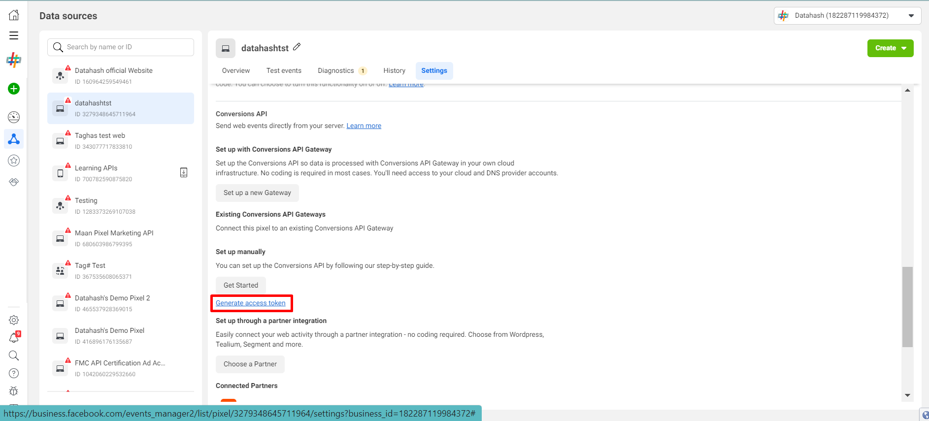This screenshot has width=929, height=421.
Task: Click the settings panel scrollbar thumb
Action: pyautogui.click(x=907, y=307)
